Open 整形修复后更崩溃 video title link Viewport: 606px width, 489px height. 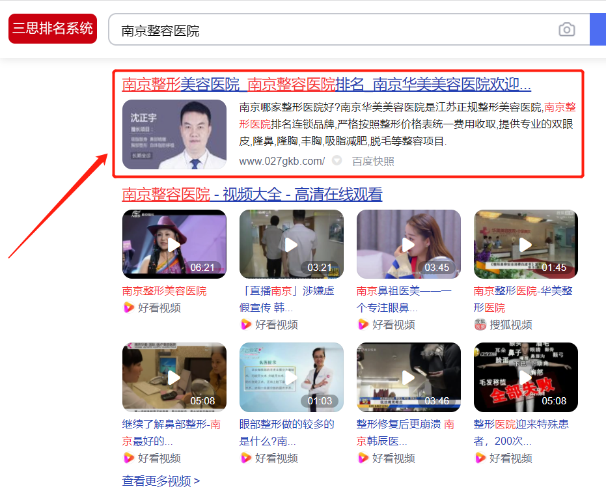405,432
